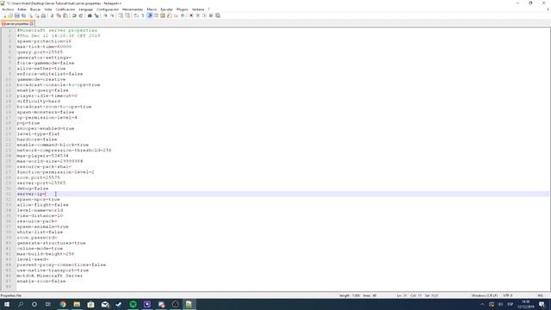Click the Replace toolbar icon

coord(96,15)
